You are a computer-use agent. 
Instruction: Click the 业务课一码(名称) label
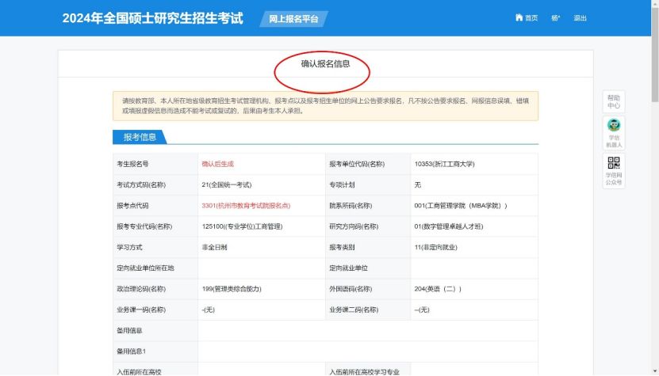pyautogui.click(x=141, y=310)
